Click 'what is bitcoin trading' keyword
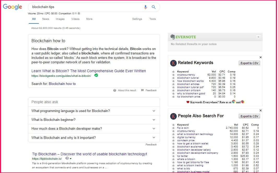Screen dimensions: 278x173 click(190, 165)
